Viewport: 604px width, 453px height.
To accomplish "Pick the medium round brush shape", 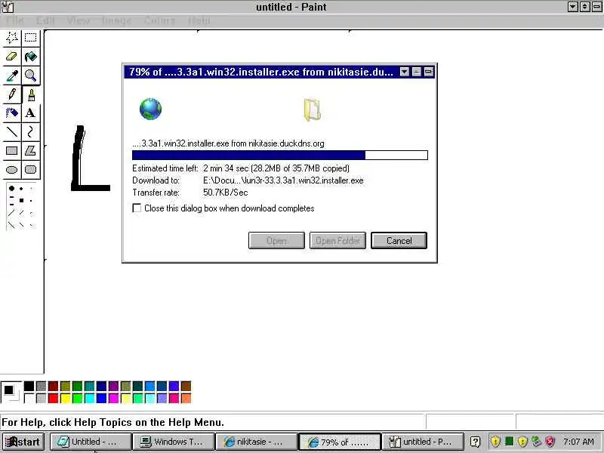I will coord(21,189).
